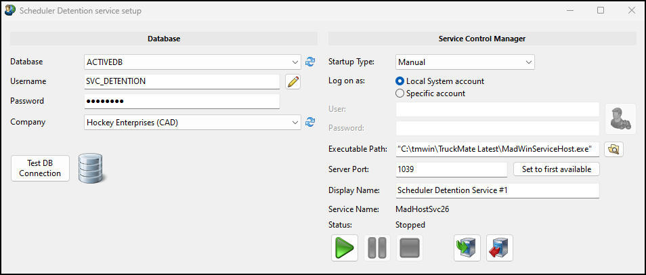The image size is (646, 275).
Task: Click the Server Port field showing 1039
Action: point(450,169)
